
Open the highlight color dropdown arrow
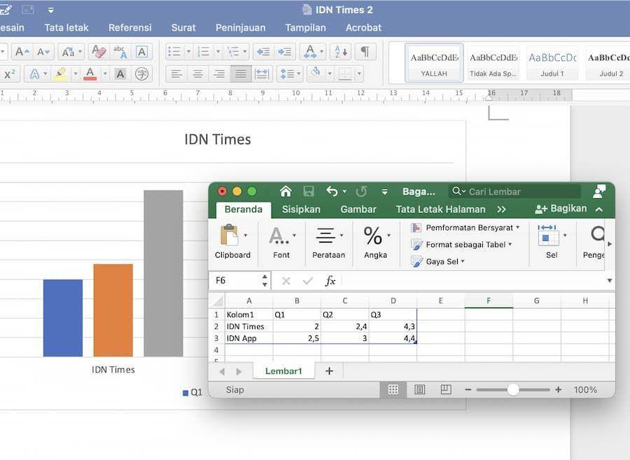(x=75, y=74)
